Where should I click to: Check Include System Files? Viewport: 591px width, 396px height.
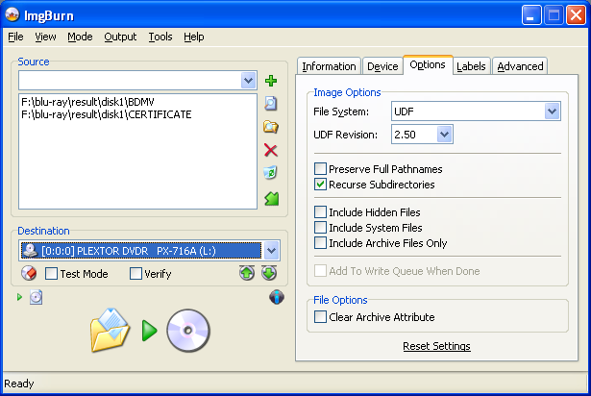pyautogui.click(x=320, y=228)
